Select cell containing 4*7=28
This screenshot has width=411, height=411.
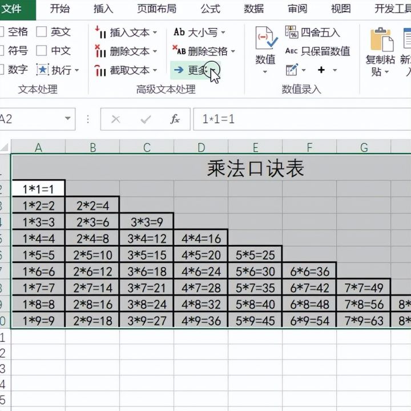[x=201, y=288]
